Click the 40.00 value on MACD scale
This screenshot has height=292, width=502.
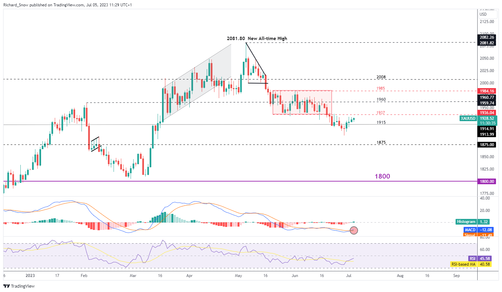point(485,198)
